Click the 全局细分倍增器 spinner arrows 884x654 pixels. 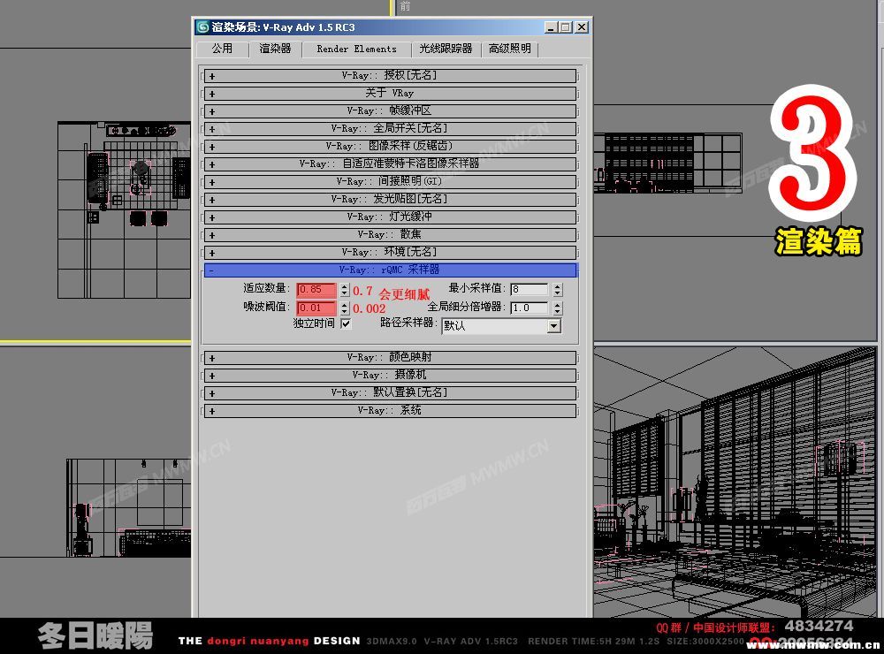(558, 308)
